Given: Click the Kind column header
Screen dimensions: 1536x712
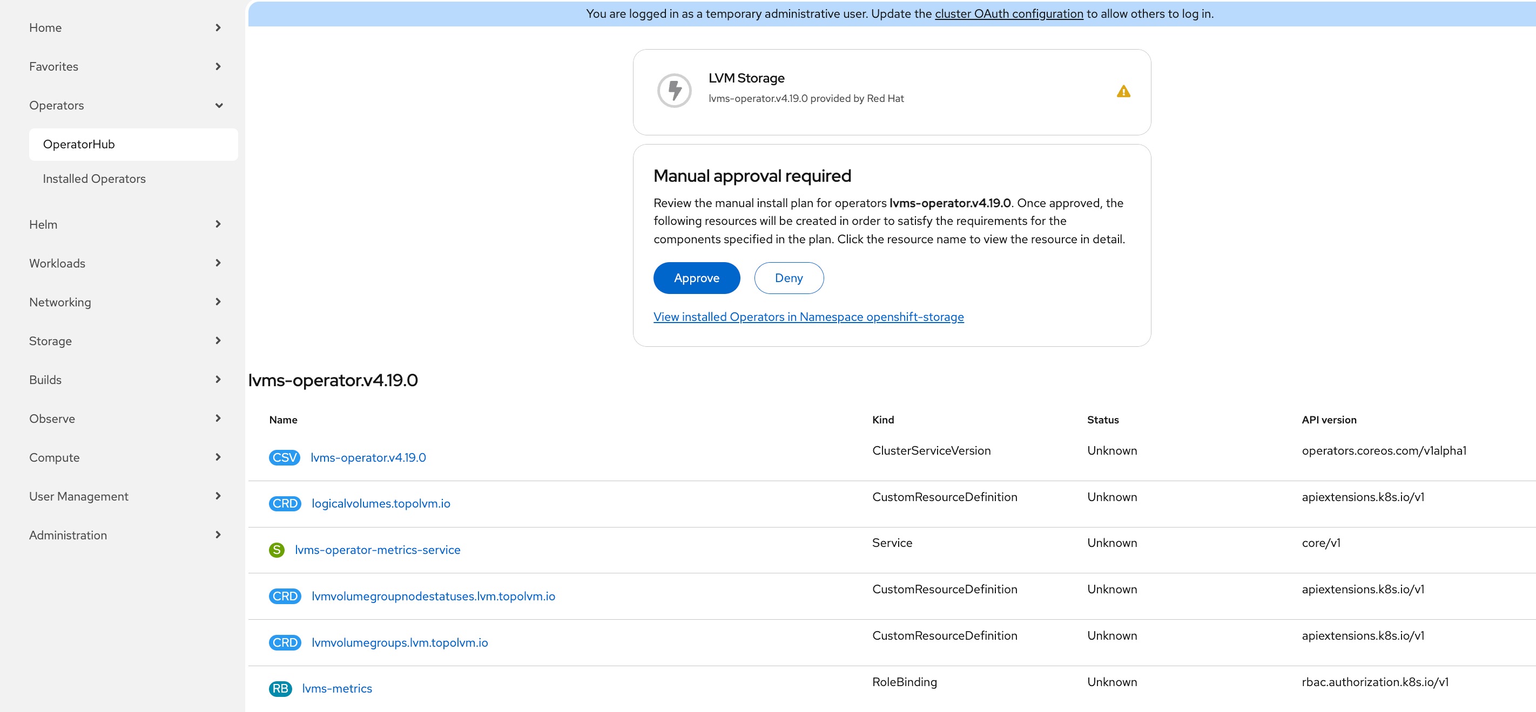Looking at the screenshot, I should (x=883, y=420).
